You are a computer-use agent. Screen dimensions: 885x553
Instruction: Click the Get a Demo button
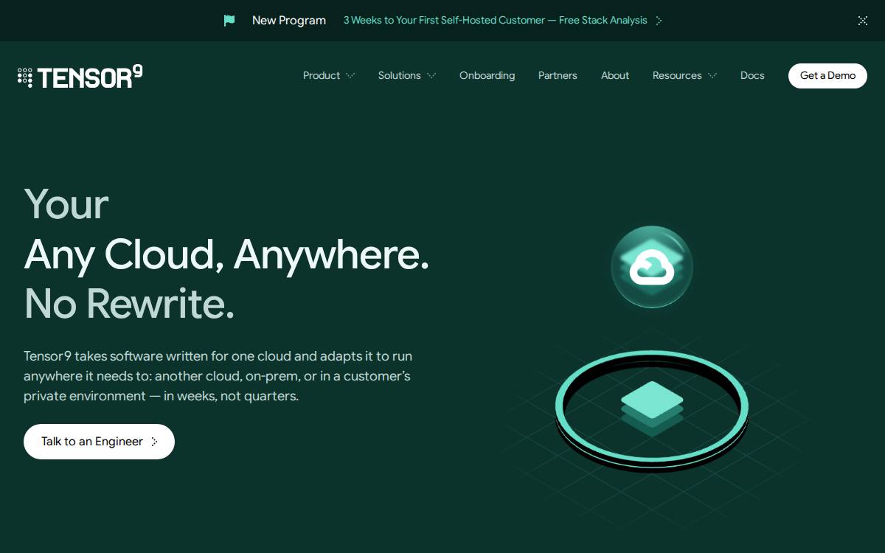(827, 75)
